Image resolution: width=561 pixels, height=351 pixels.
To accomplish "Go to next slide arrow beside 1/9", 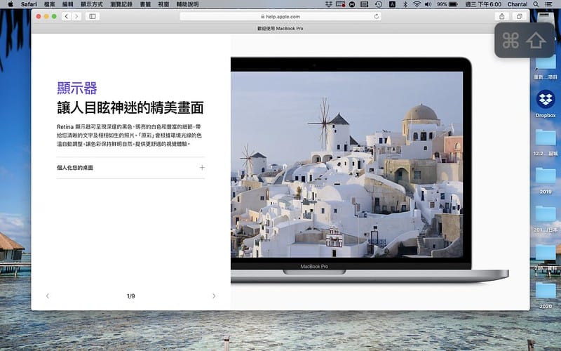I will 214,296.
